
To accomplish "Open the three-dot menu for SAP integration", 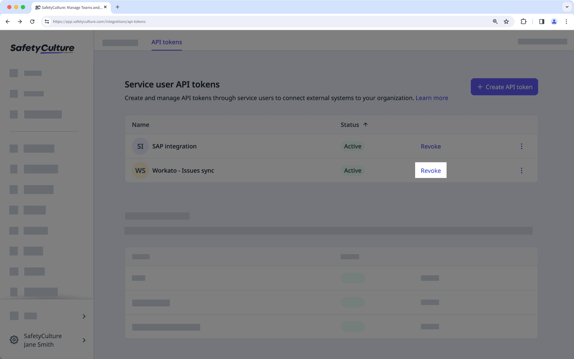I will (522, 146).
